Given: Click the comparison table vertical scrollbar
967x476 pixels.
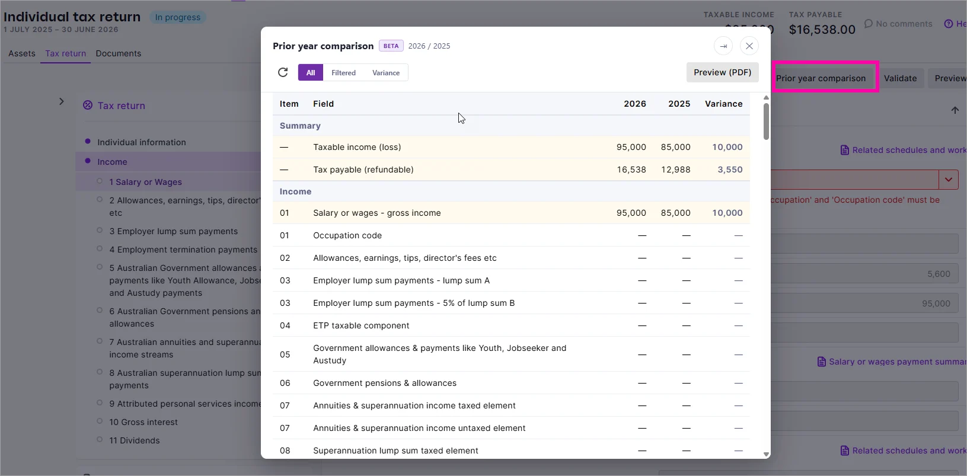Looking at the screenshot, I should [766, 122].
